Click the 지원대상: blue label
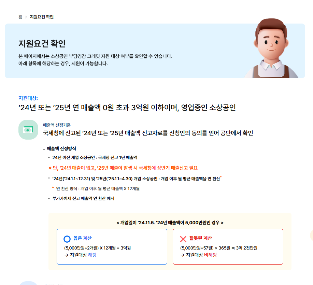313x285 pixels. click(x=28, y=98)
